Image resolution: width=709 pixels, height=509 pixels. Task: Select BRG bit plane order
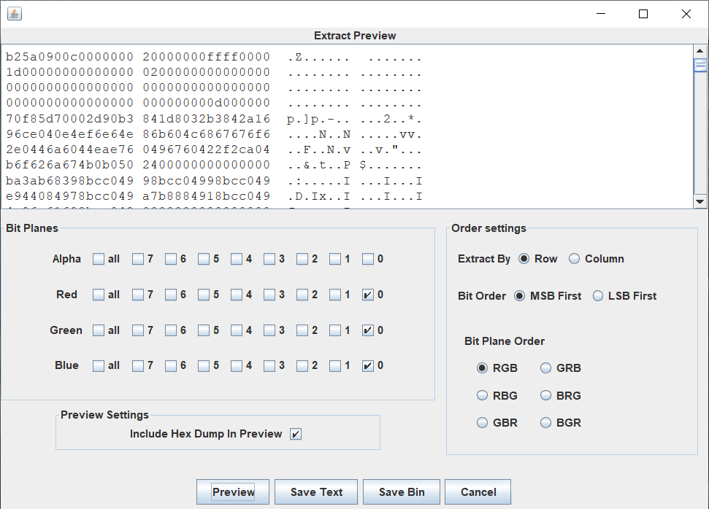pyautogui.click(x=545, y=396)
